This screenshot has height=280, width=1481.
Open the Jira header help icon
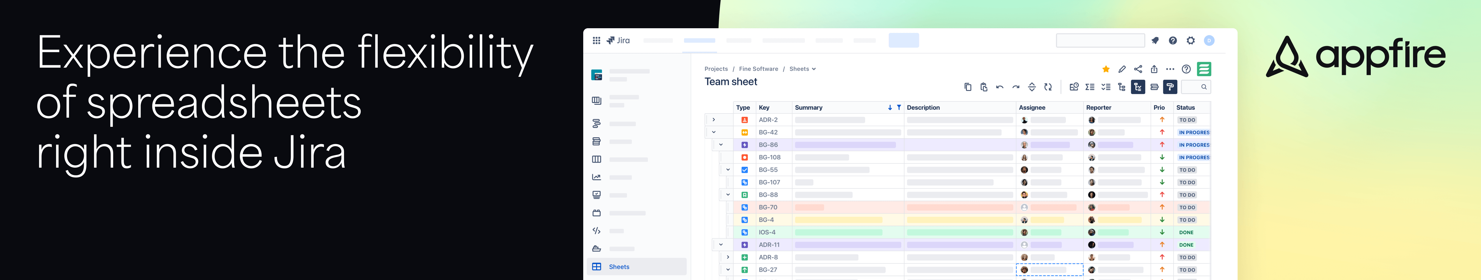click(1173, 40)
